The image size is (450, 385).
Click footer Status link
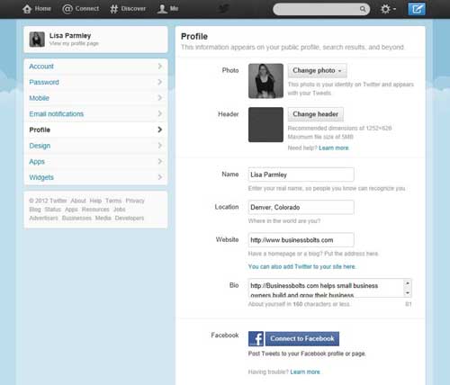click(53, 210)
